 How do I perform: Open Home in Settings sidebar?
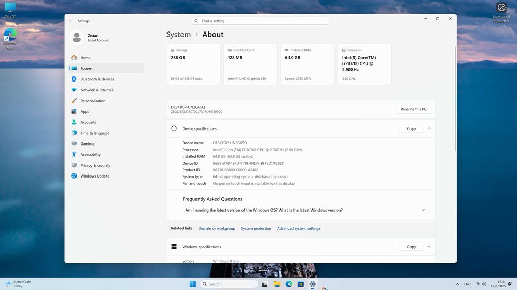[106, 58]
